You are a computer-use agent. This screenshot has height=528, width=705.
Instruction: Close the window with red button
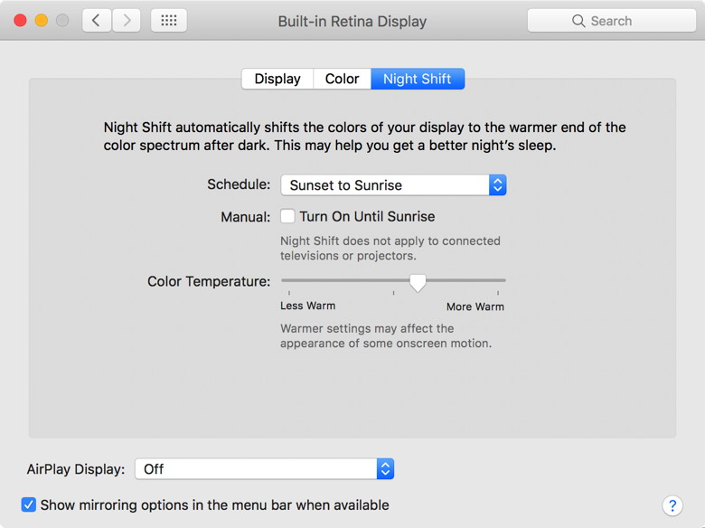point(20,20)
